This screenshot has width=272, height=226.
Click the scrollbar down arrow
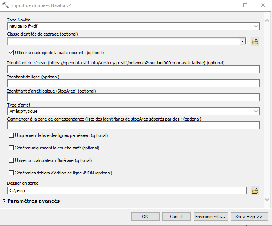[267, 199]
